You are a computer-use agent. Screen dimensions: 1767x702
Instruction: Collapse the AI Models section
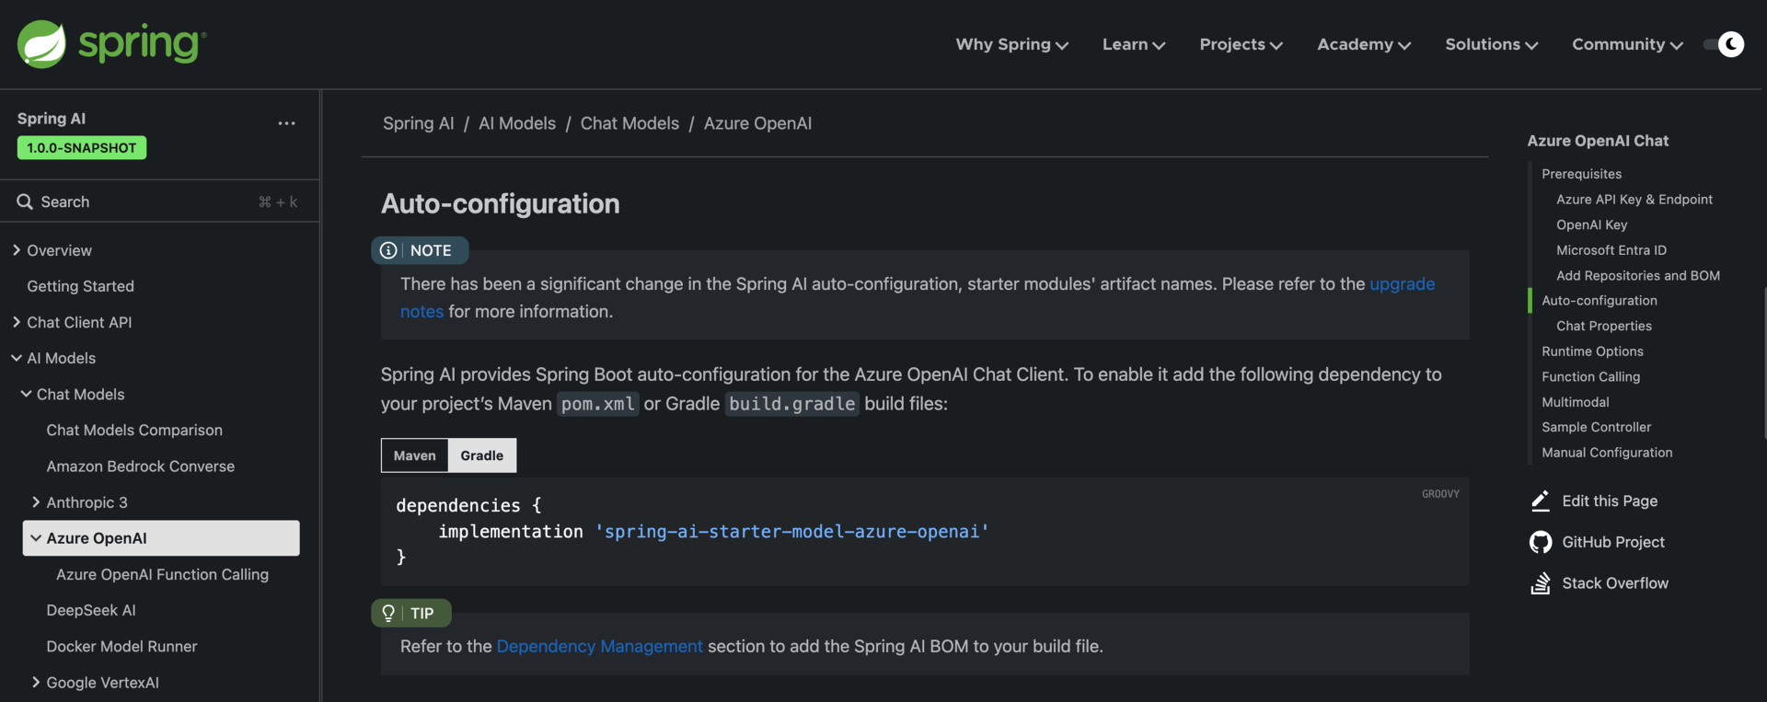pos(17,358)
